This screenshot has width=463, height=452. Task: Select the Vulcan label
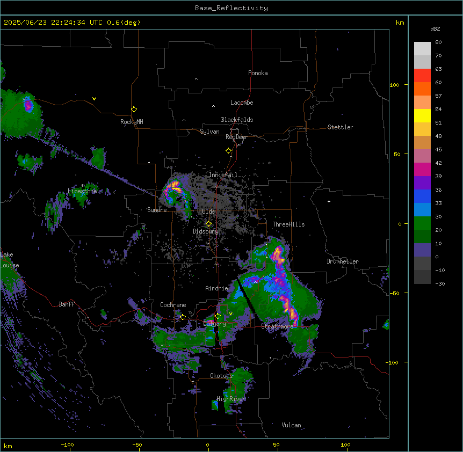(291, 425)
